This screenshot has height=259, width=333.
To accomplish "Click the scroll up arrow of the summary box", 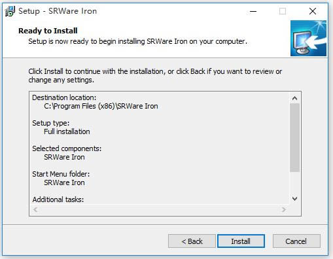I will point(294,98).
